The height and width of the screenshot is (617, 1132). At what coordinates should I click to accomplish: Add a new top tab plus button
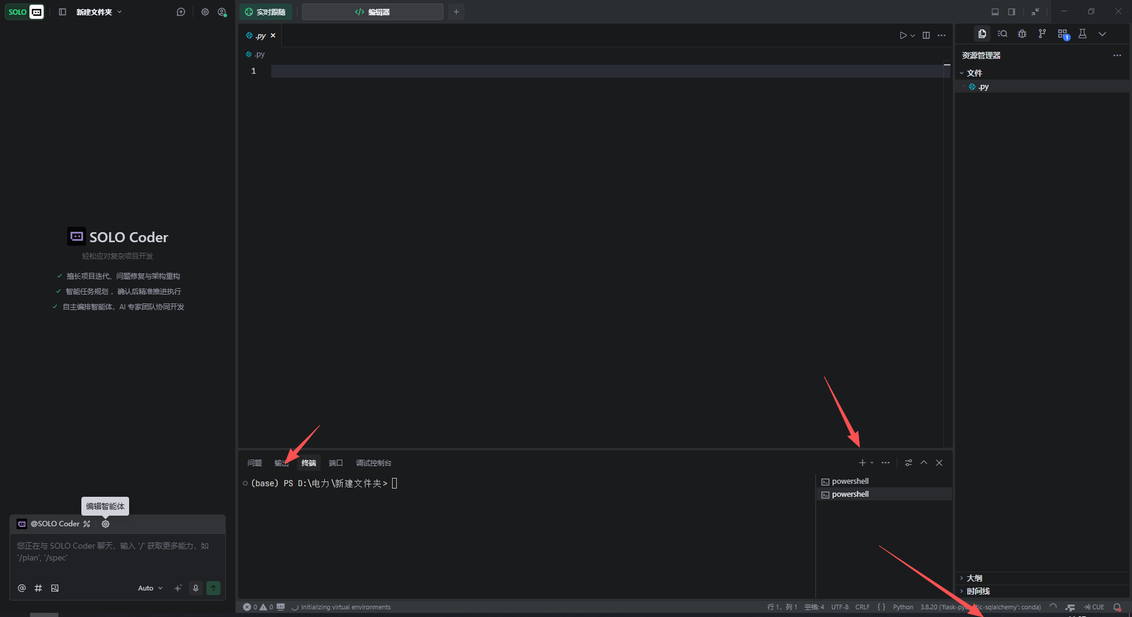coord(456,12)
